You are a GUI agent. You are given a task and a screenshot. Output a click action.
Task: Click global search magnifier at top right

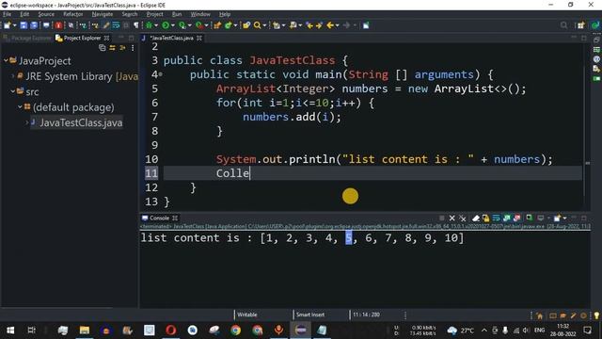tap(563, 25)
